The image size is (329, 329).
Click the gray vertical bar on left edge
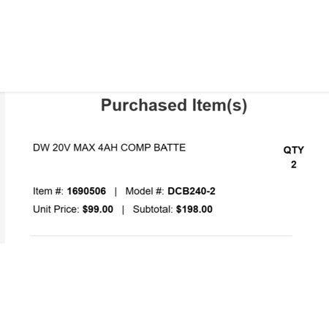tap(2, 167)
